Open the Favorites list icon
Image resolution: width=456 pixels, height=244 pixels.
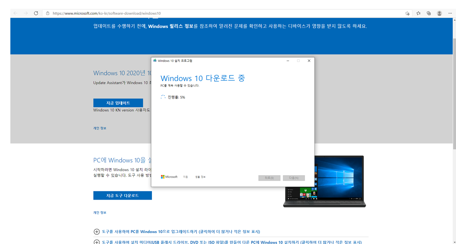[x=418, y=13]
